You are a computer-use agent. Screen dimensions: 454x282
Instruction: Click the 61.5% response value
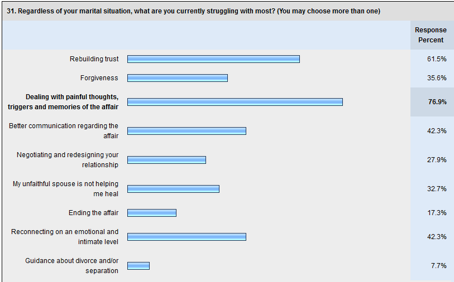point(437,59)
